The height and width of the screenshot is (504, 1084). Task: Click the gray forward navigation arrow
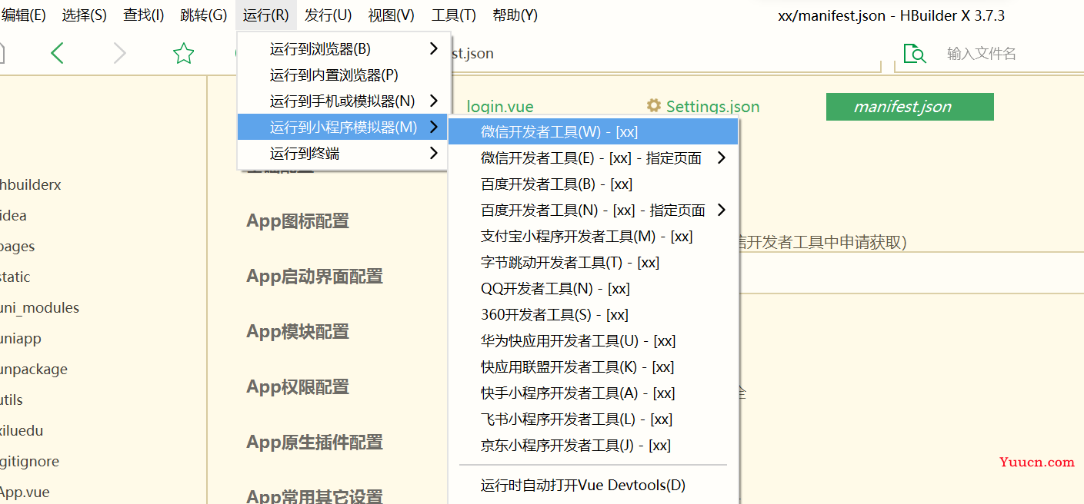click(x=119, y=53)
